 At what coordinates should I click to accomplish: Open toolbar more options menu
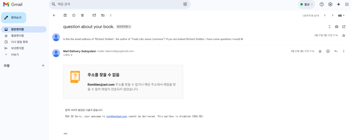click(110, 16)
